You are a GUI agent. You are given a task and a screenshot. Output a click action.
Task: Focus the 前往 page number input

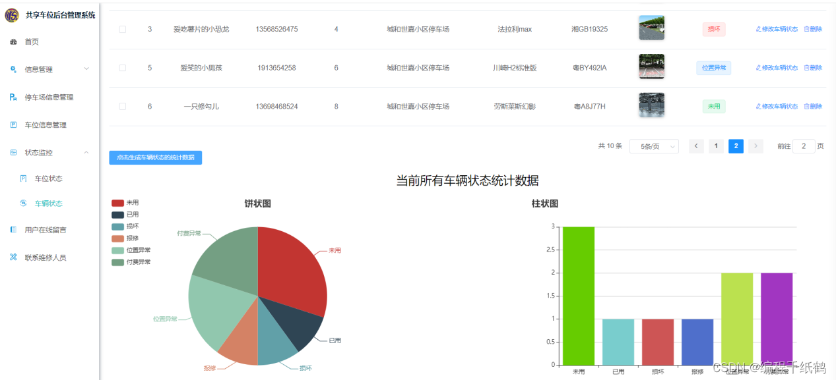[804, 146]
